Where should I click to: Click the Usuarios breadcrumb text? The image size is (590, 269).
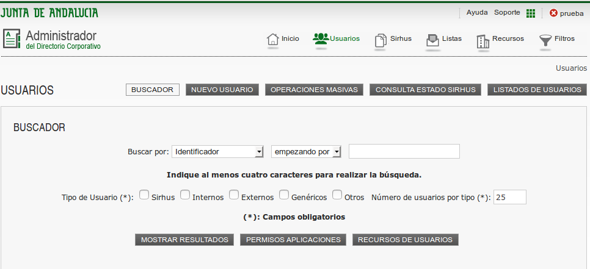pyautogui.click(x=571, y=68)
